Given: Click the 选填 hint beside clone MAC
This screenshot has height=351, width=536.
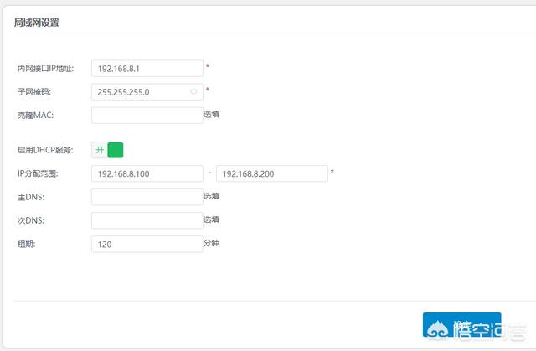Looking at the screenshot, I should click(211, 115).
